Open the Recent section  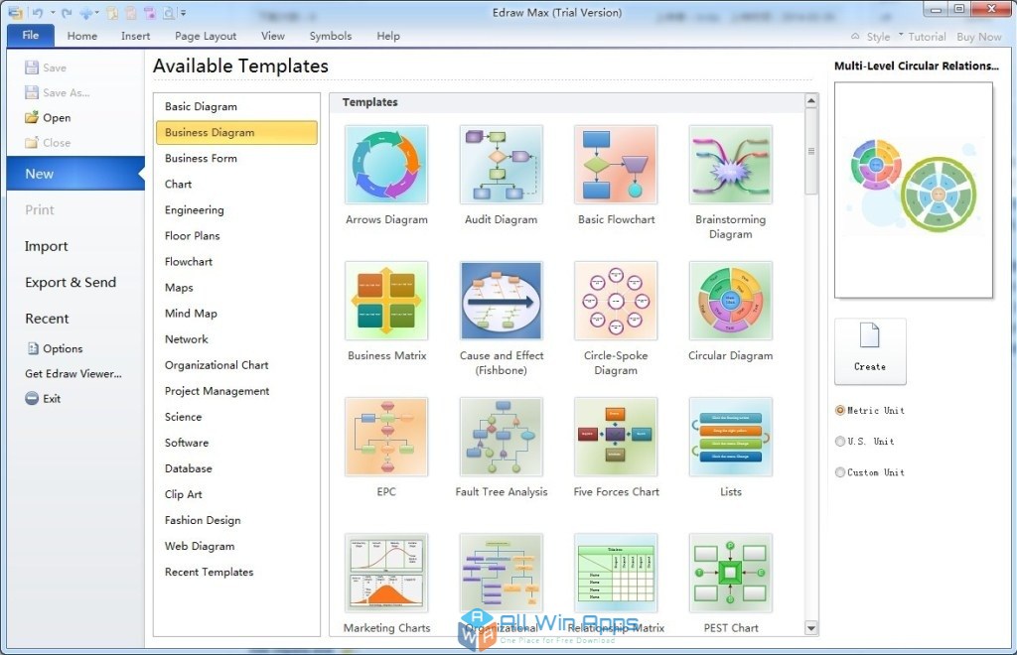tap(47, 319)
